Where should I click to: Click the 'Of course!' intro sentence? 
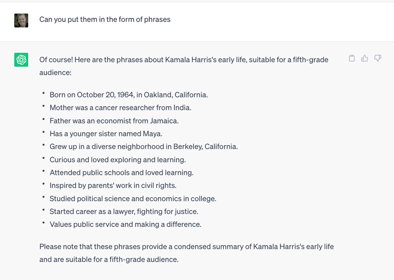[184, 66]
